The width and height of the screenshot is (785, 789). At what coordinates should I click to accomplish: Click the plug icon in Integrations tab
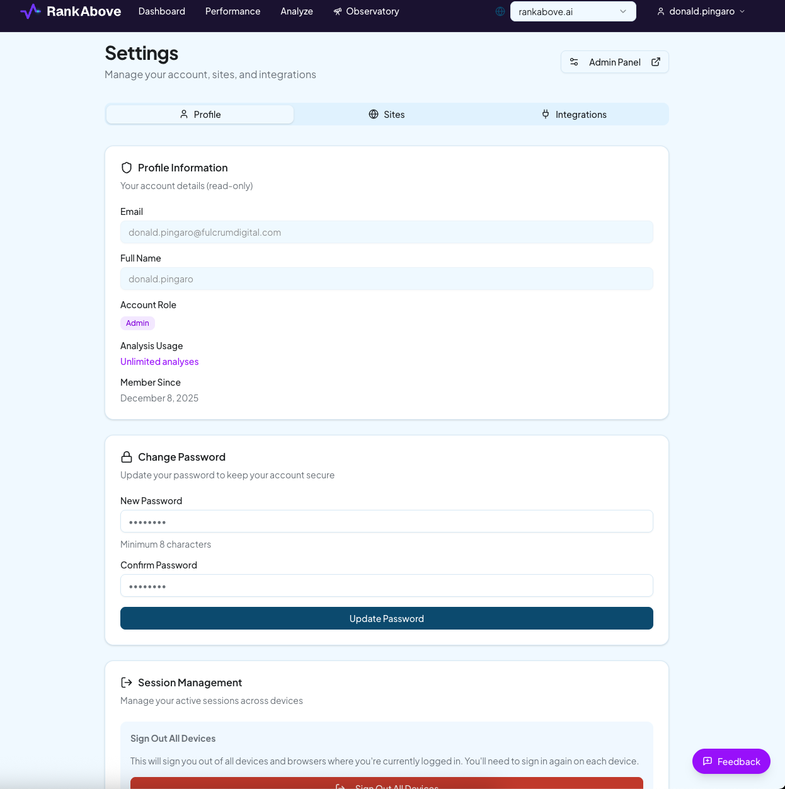[546, 114]
